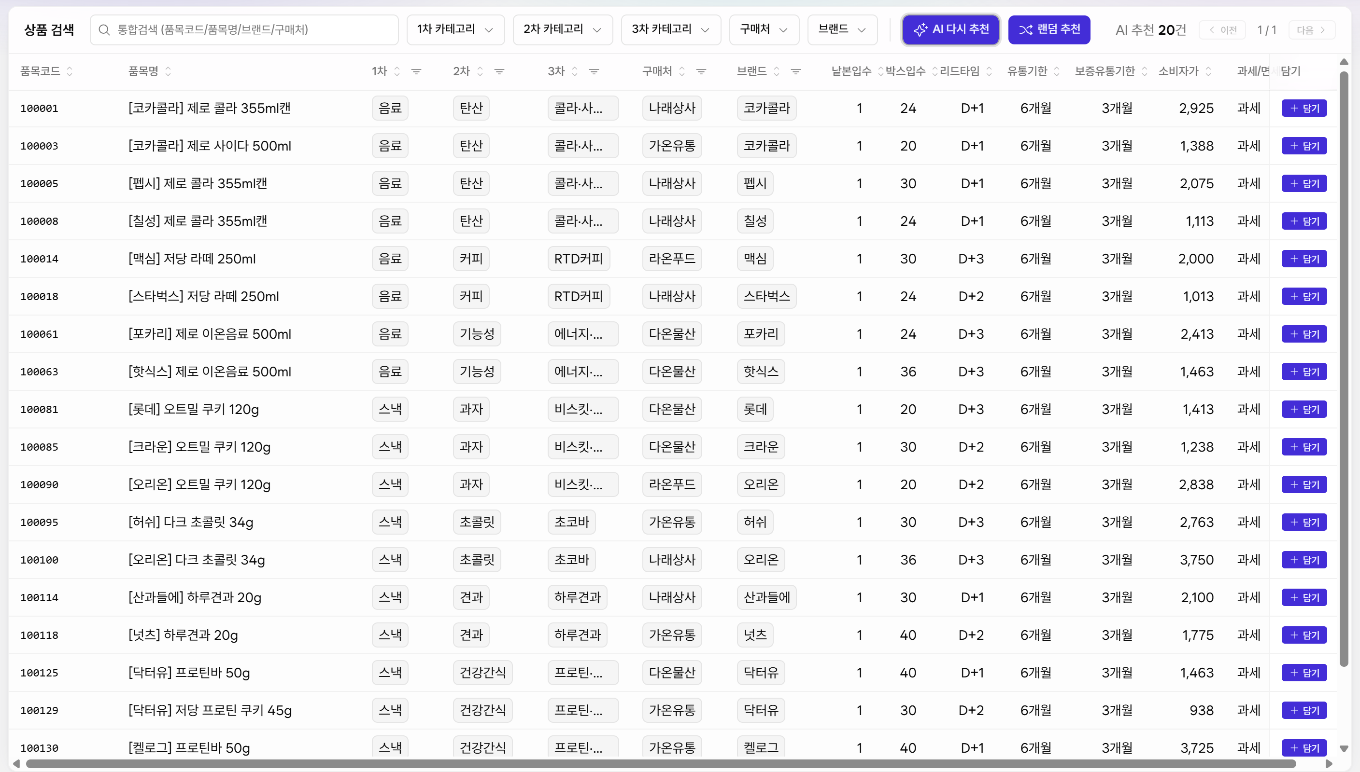
Task: Expand the 구매처 filter dropdown
Action: pos(764,30)
